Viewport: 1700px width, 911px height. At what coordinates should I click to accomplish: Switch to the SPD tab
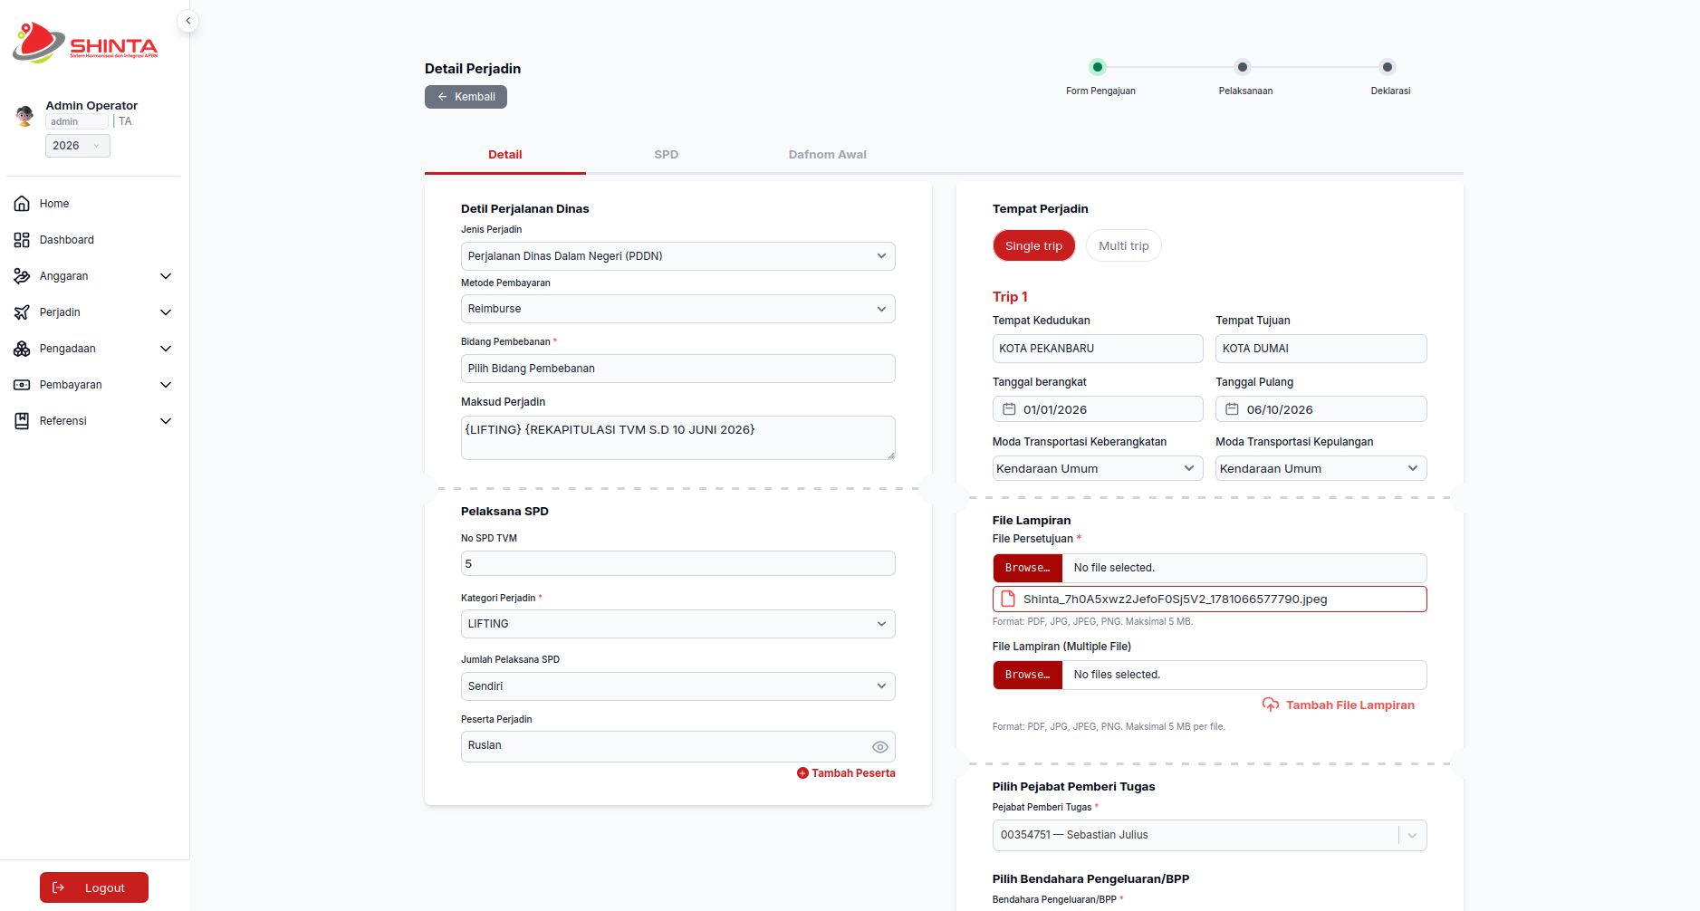[667, 155]
